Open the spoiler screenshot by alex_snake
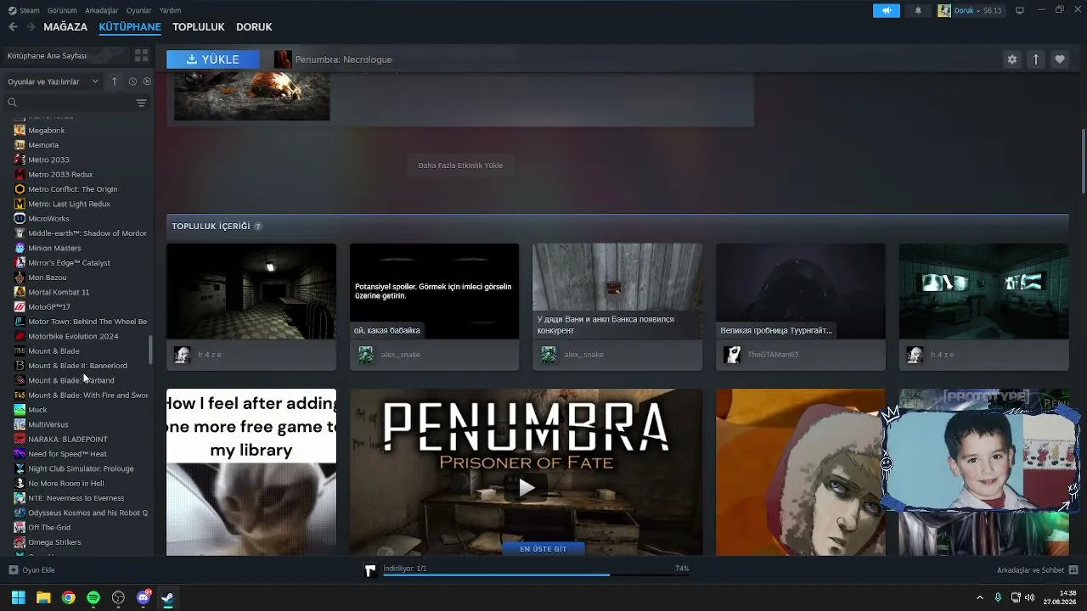The height and width of the screenshot is (611, 1087). (x=434, y=291)
